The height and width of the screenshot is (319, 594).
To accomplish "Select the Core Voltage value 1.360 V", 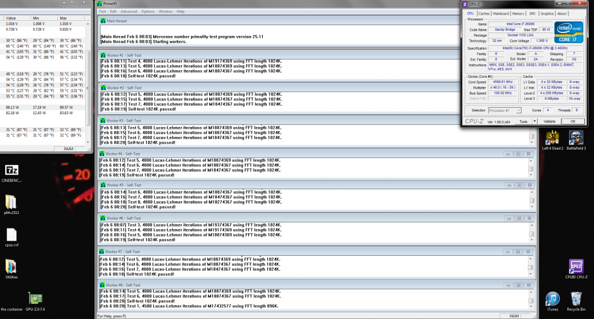I will (542, 41).
